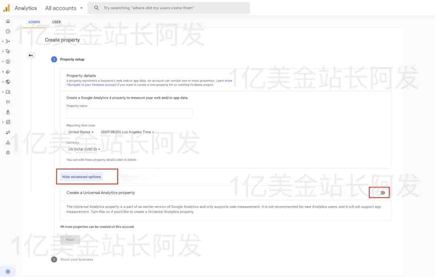Open the Learn more link
Screen dimensions: 435x277
pos(224,80)
